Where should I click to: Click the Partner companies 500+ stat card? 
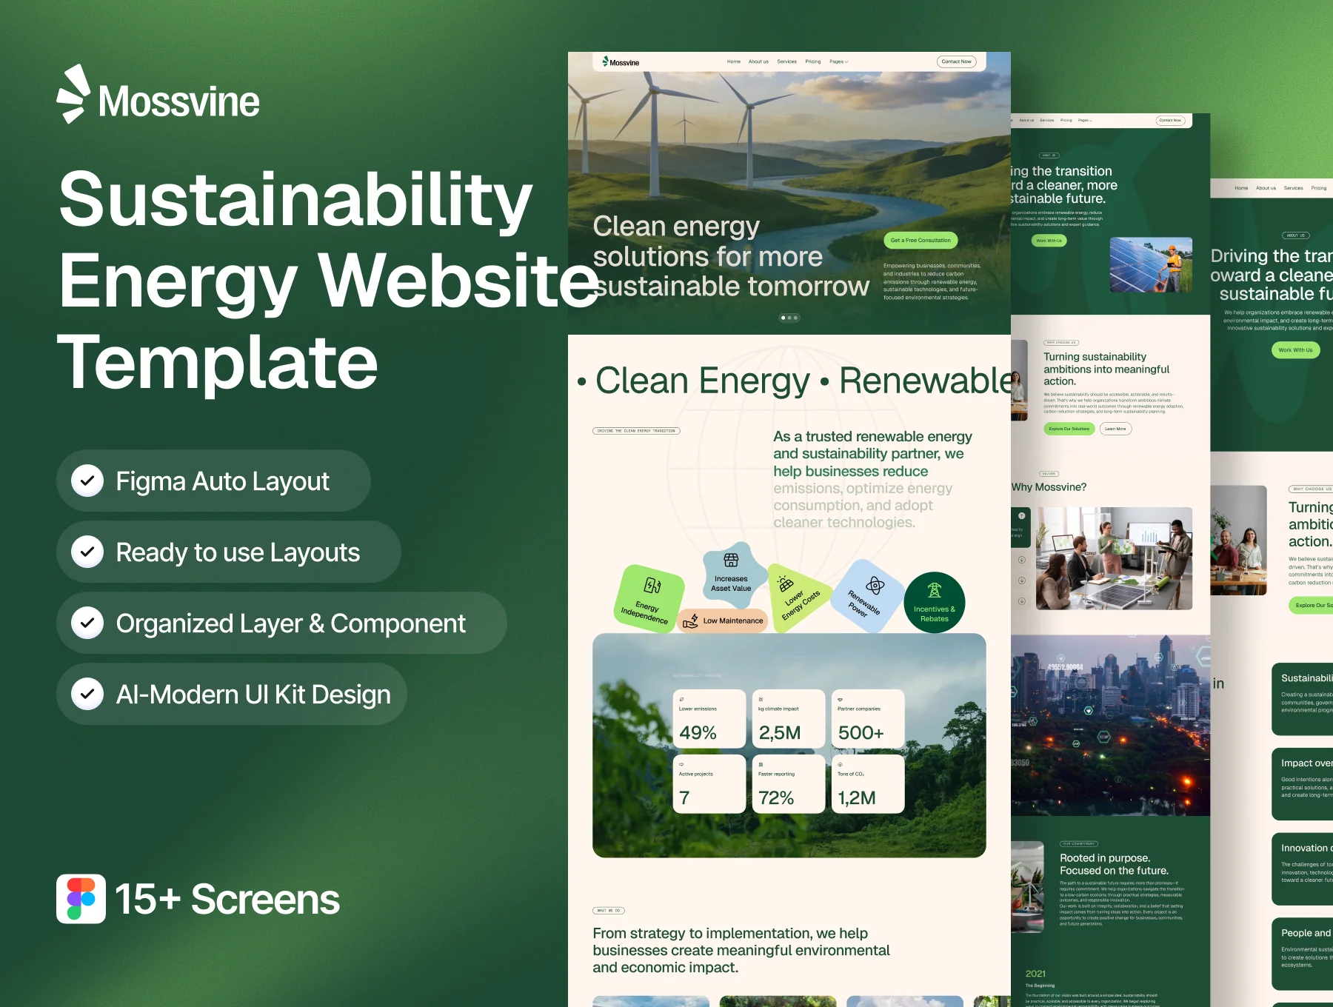(868, 719)
